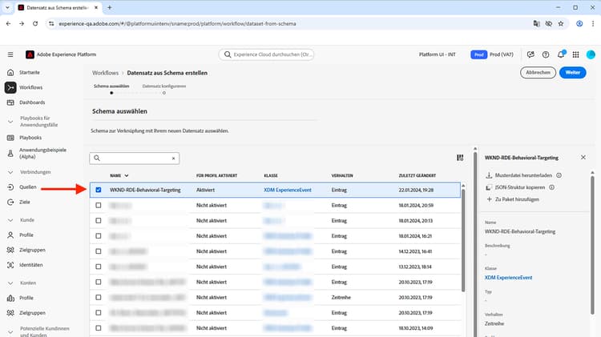Click the info icon beside Musterdatei herunterladen

(x=559, y=175)
